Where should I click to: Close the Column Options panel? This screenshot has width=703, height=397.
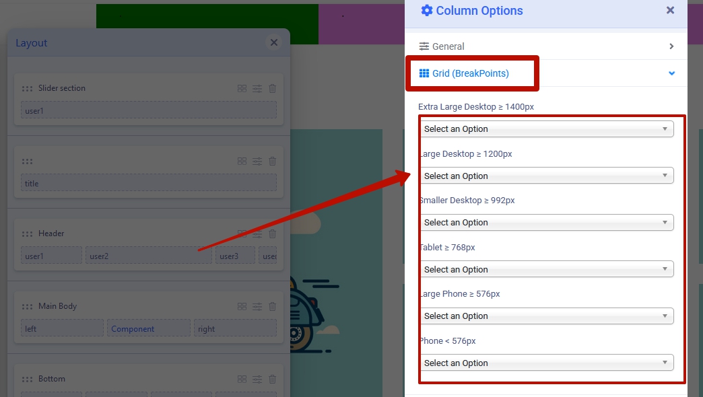tap(670, 10)
